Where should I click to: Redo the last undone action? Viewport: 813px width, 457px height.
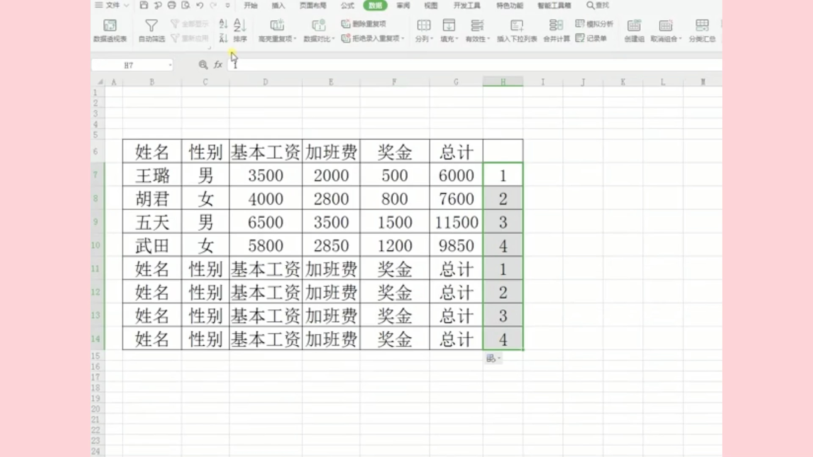(213, 5)
